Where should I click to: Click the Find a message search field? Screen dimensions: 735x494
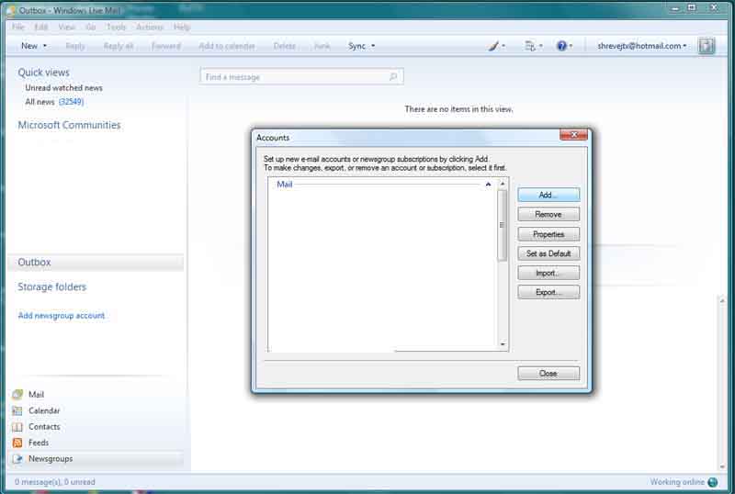coord(301,76)
